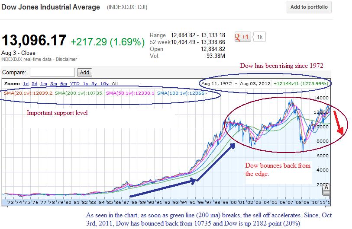Click the 6000 axis label
The image size is (352, 229).
click(x=323, y=156)
